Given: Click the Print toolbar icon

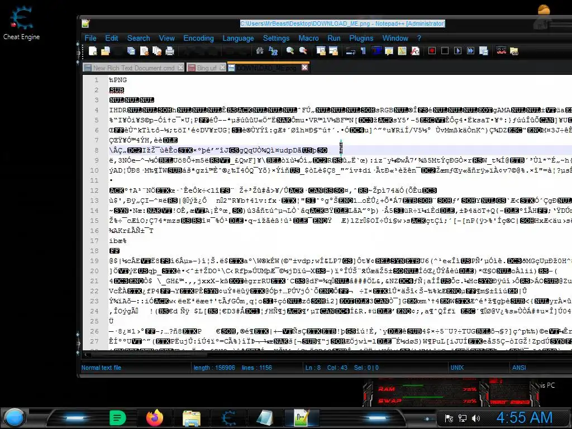Looking at the screenshot, I should pos(170,51).
